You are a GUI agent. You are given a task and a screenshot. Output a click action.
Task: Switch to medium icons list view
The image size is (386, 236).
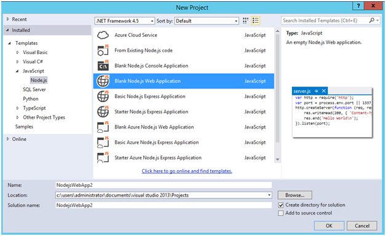point(256,21)
